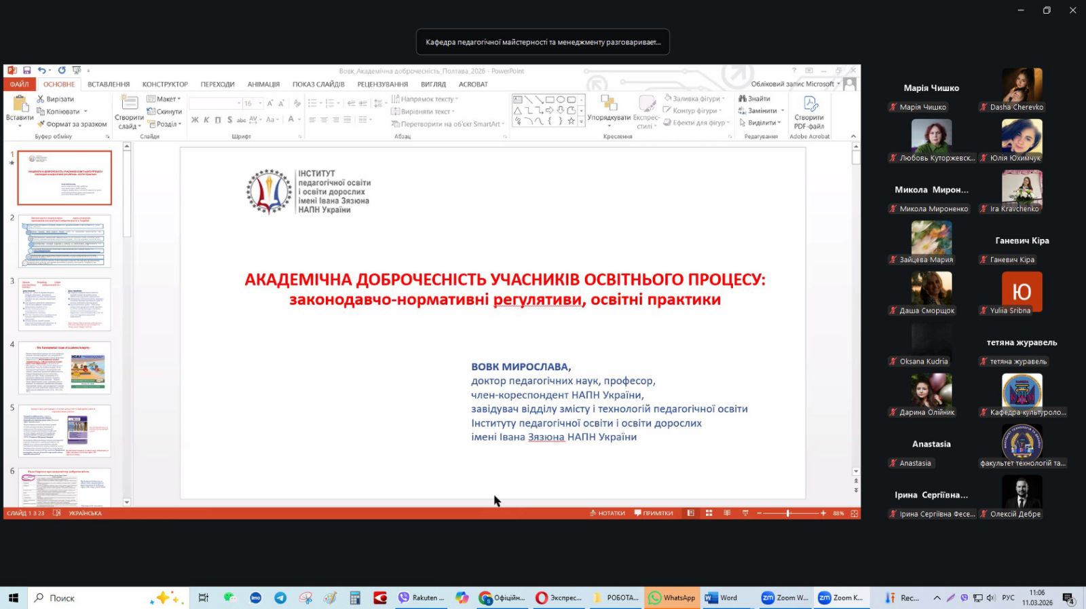Click the Cut (Вирізати) scissors icon

[41, 99]
